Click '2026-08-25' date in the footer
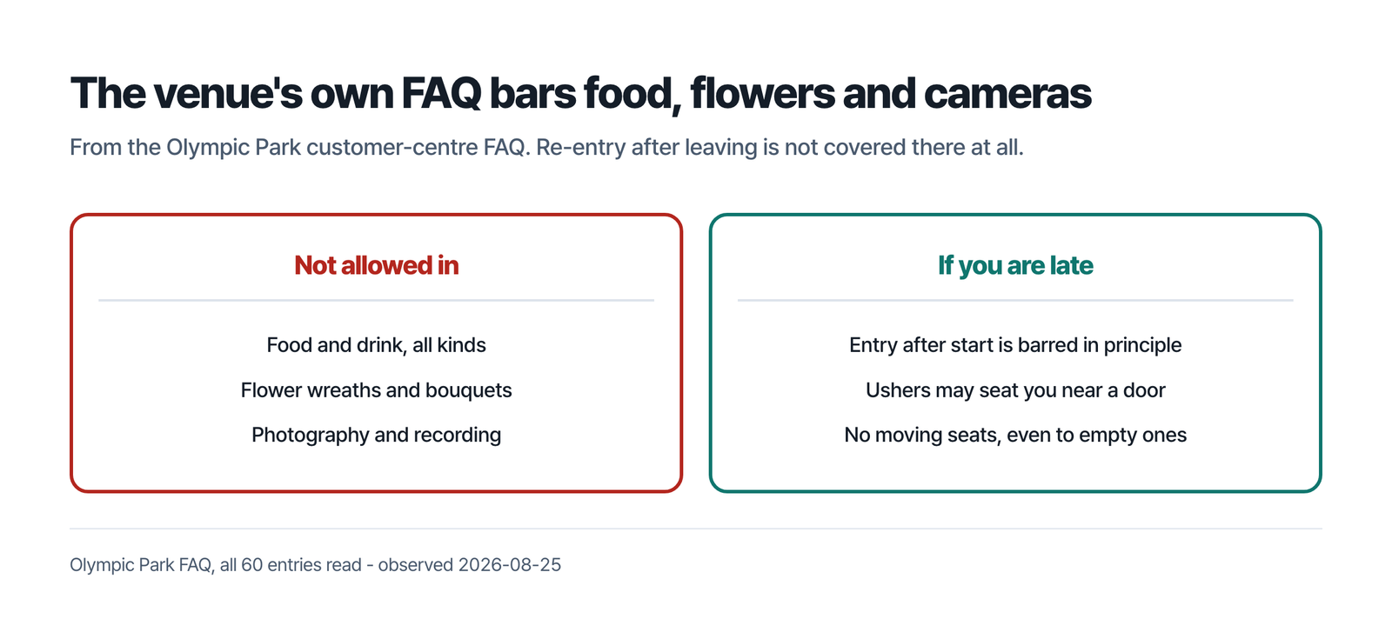Image resolution: width=1392 pixels, height=632 pixels. pos(510,565)
